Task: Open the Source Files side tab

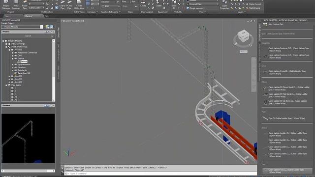Action: click(x=59, y=32)
